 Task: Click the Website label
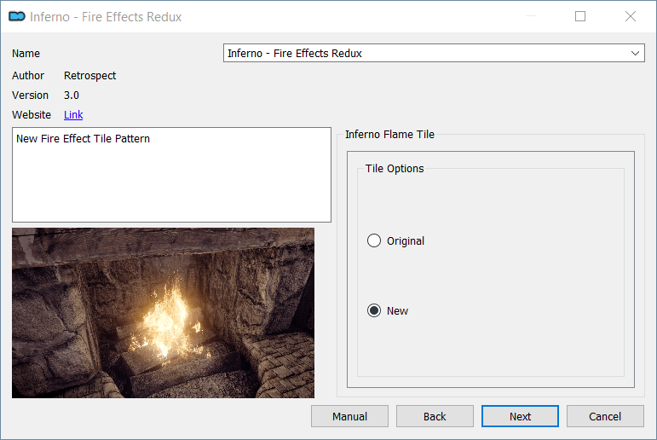coord(32,114)
